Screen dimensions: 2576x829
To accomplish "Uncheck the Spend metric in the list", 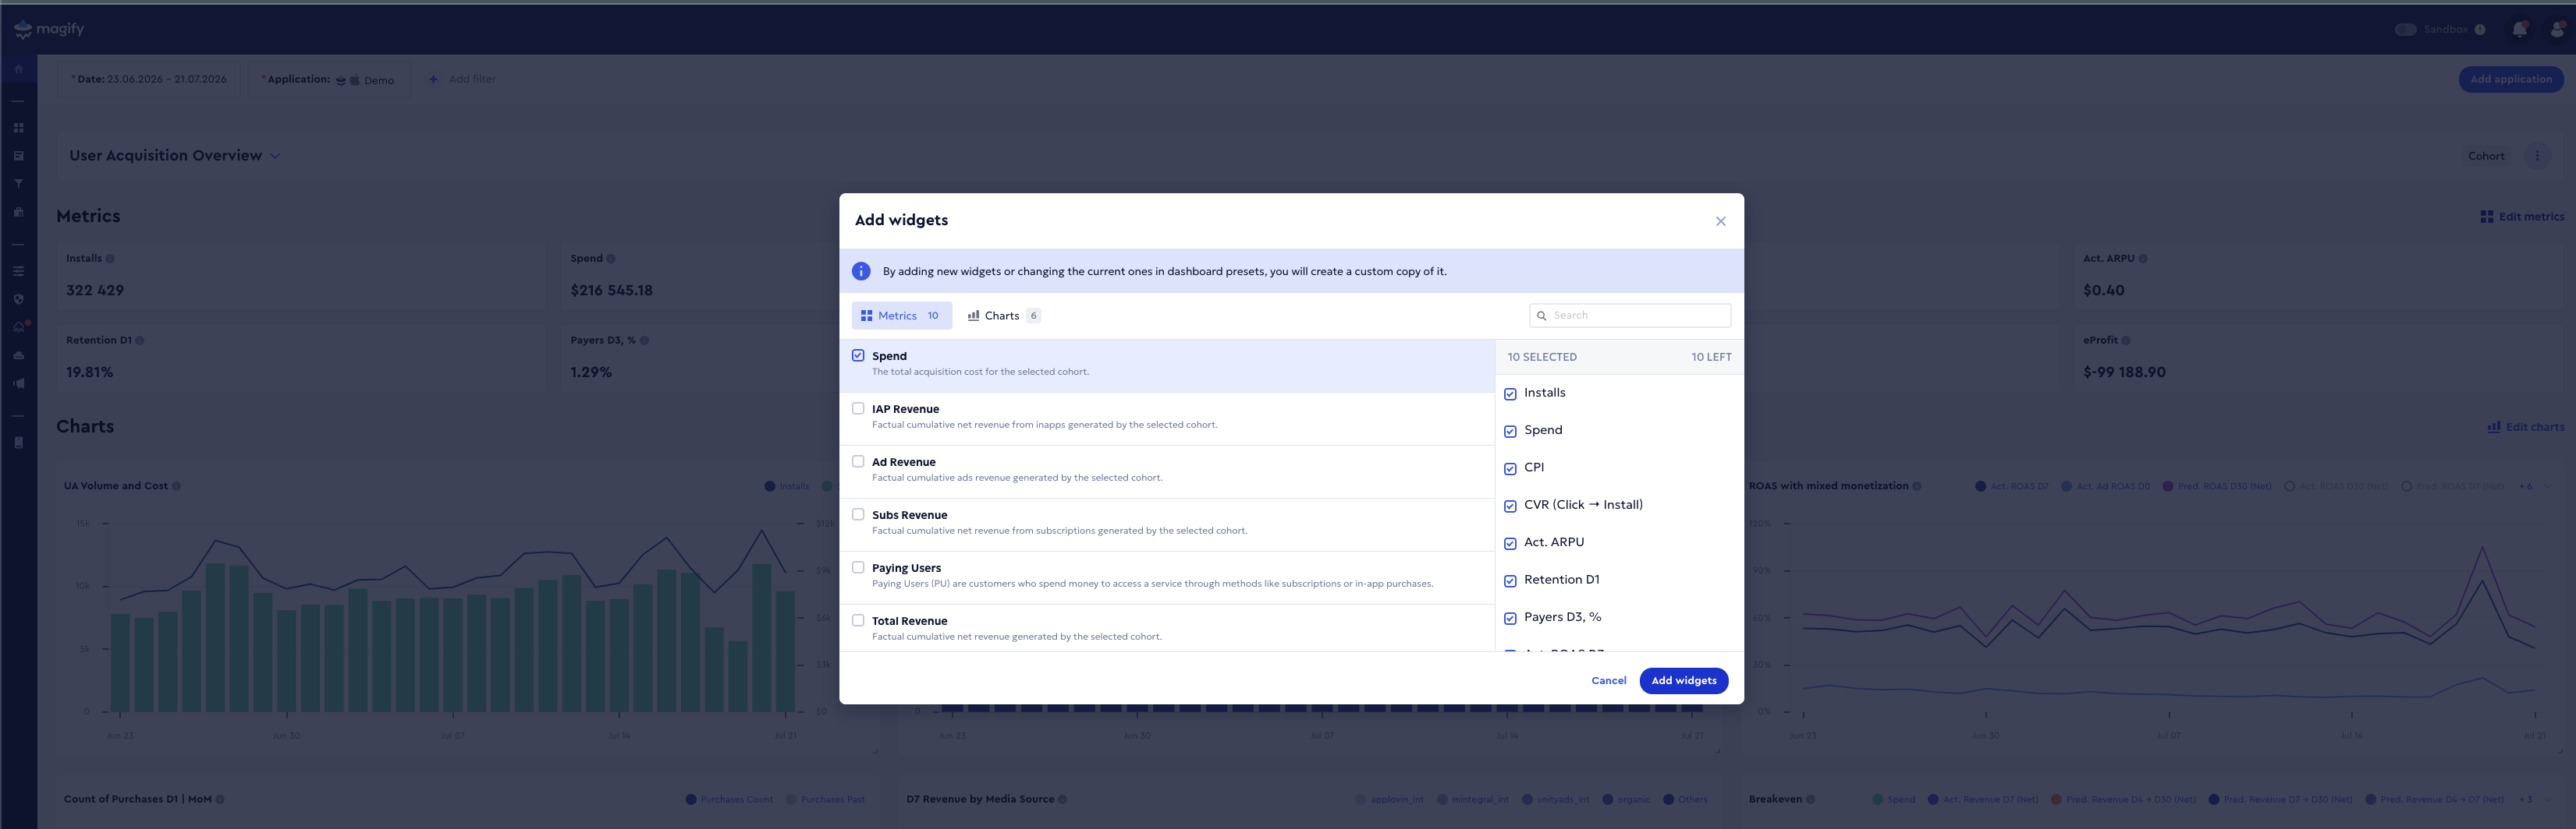I will coord(858,355).
